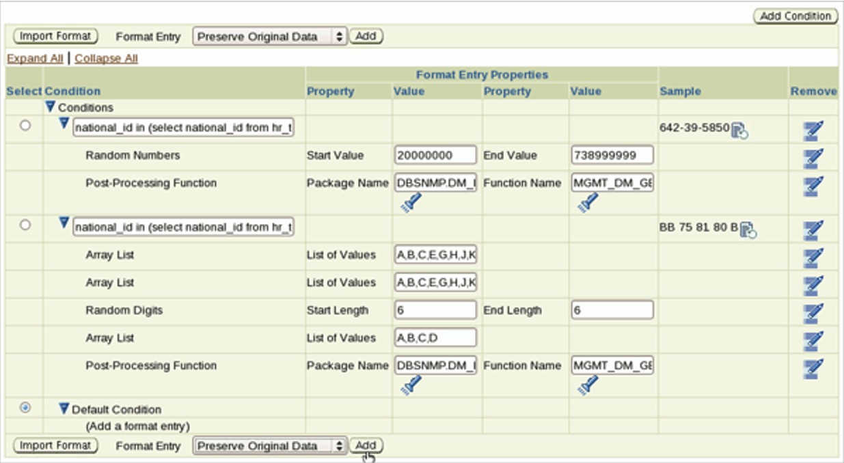Viewport: 844px width, 463px height.
Task: Click the sample refresh icon beside 642-39-5850
Action: pyautogui.click(x=739, y=130)
